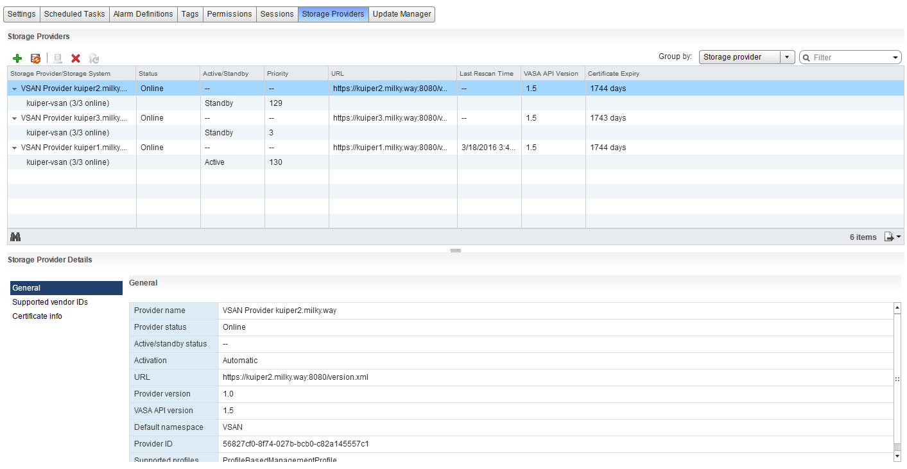
Task: Select Supported vendor IDs in details list
Action: click(50, 302)
